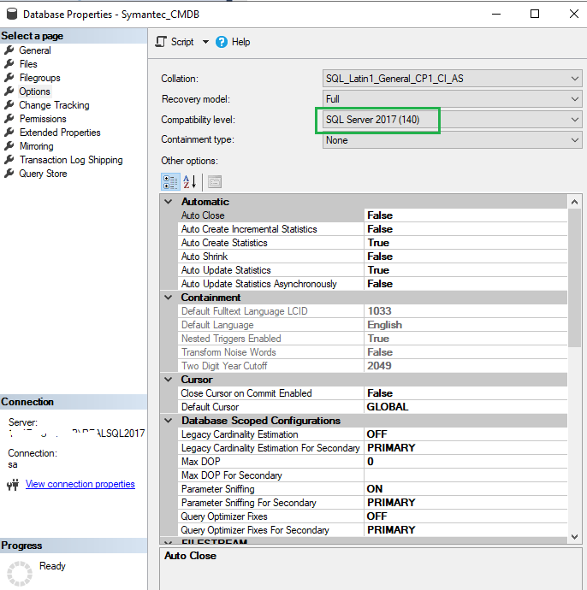Click wrench icon beside Query Store
Screen dimensions: 587x590
point(9,174)
